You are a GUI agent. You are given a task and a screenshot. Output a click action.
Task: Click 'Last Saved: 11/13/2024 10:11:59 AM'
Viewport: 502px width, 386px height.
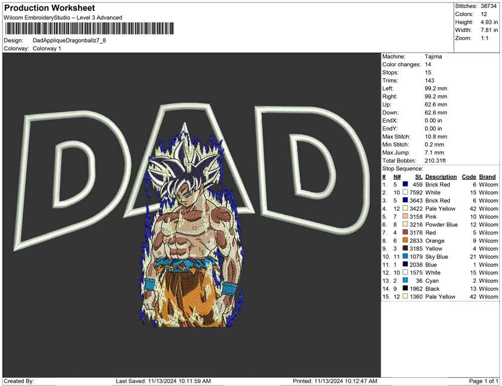click(x=163, y=381)
